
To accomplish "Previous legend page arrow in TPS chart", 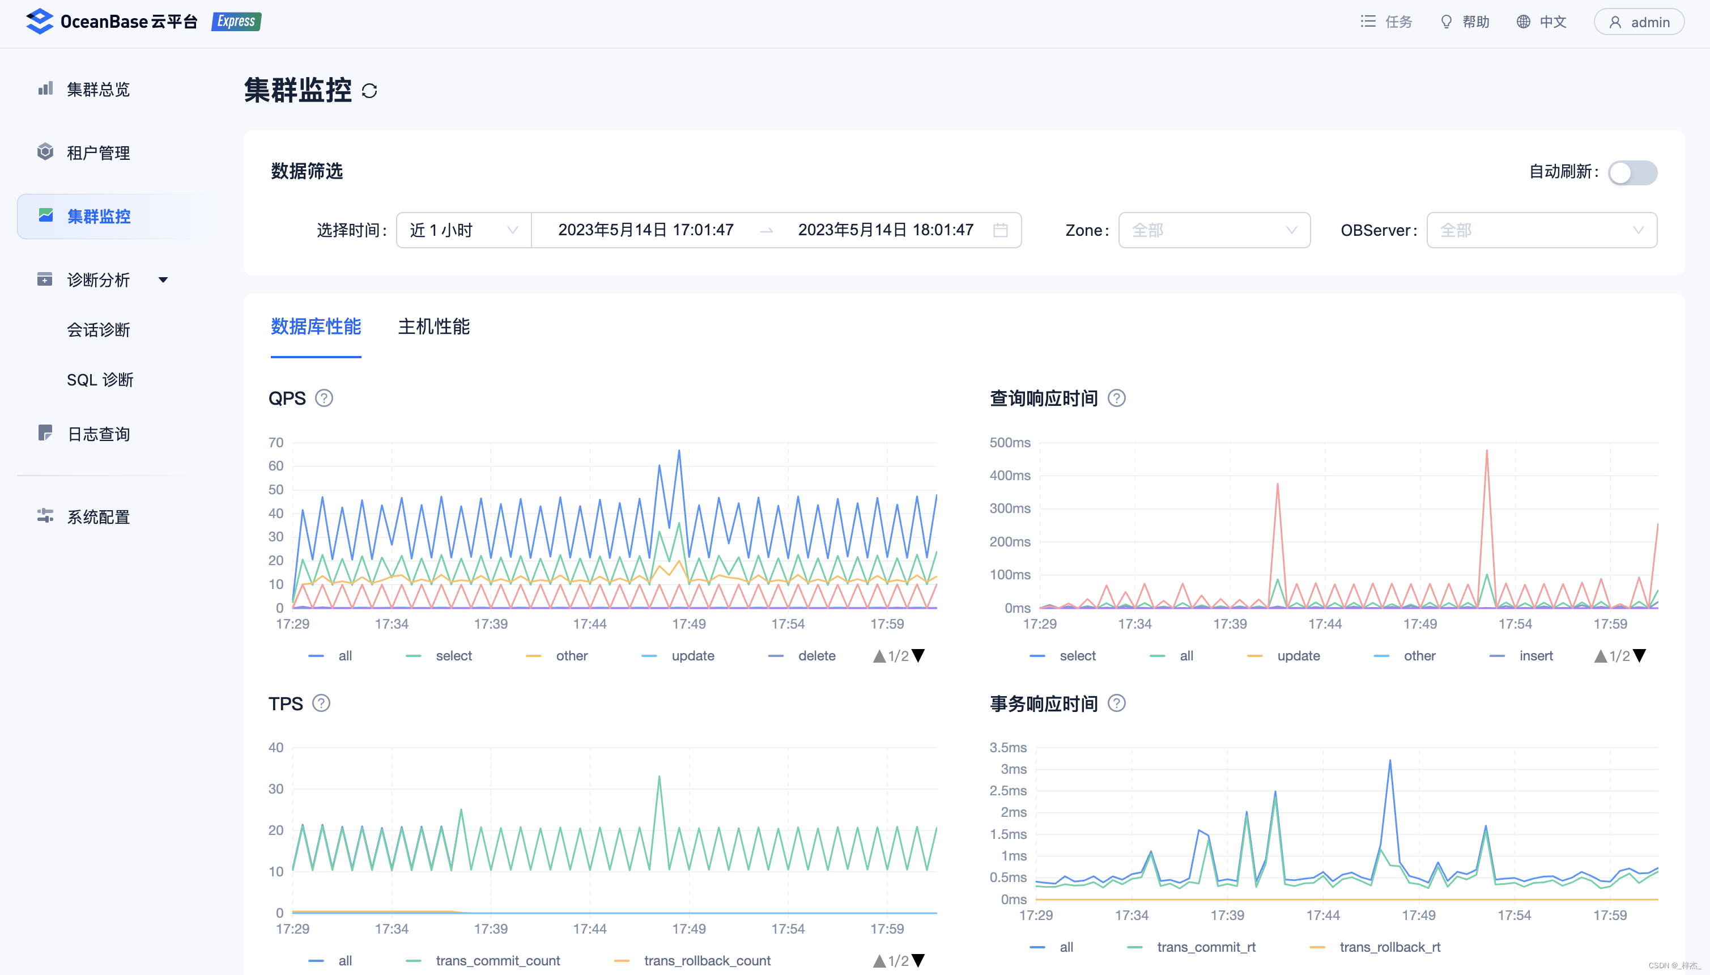I will pyautogui.click(x=879, y=961).
